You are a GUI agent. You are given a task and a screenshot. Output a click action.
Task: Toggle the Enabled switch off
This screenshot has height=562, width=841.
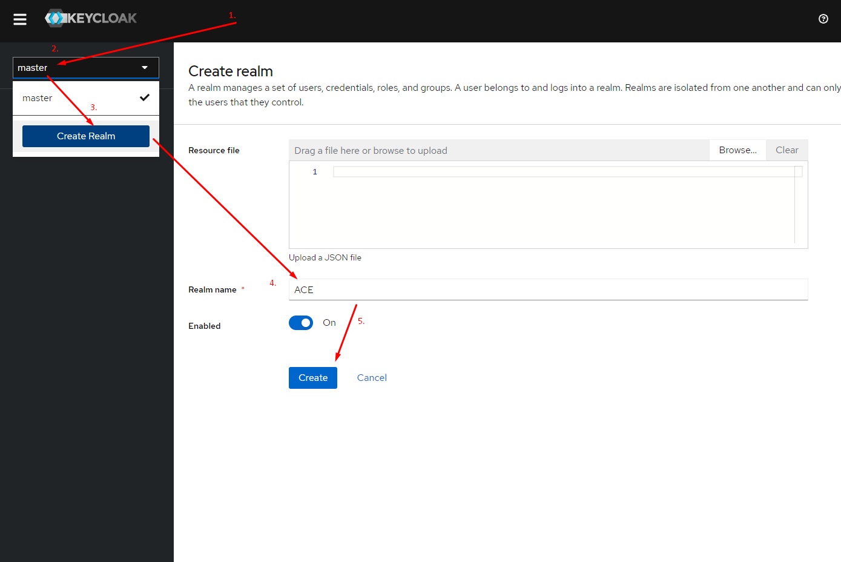301,323
